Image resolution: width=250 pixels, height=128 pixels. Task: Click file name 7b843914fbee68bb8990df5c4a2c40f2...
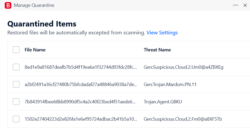(80, 102)
